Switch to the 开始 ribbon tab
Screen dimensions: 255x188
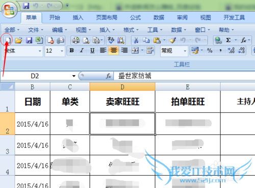pyautogui.click(x=55, y=17)
